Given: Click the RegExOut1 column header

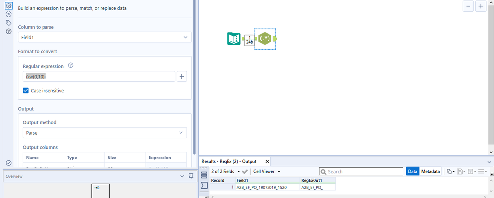Looking at the screenshot, I should pyautogui.click(x=317, y=180).
